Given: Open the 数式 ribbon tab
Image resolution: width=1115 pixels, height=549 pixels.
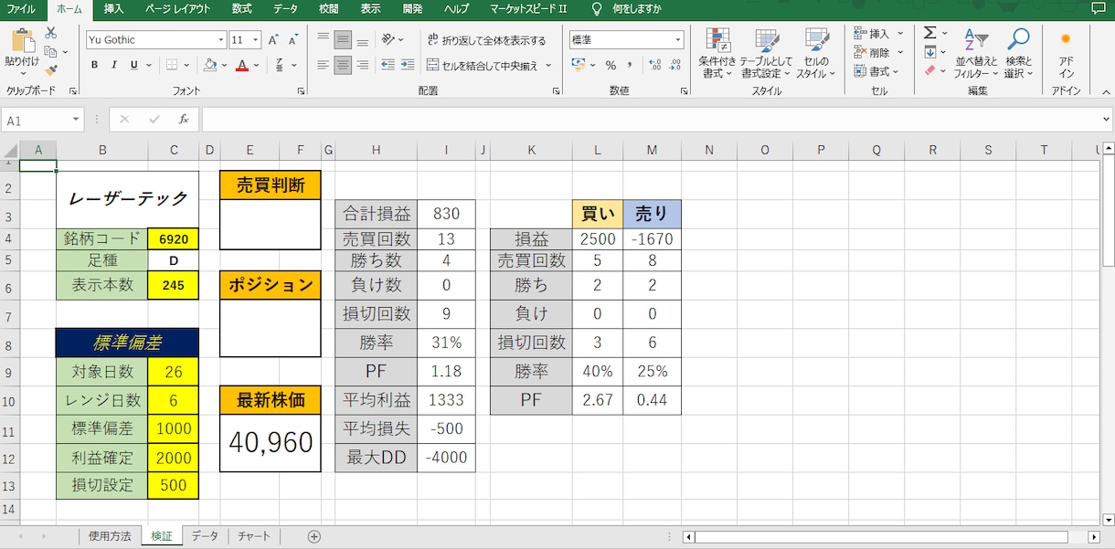Looking at the screenshot, I should (242, 9).
